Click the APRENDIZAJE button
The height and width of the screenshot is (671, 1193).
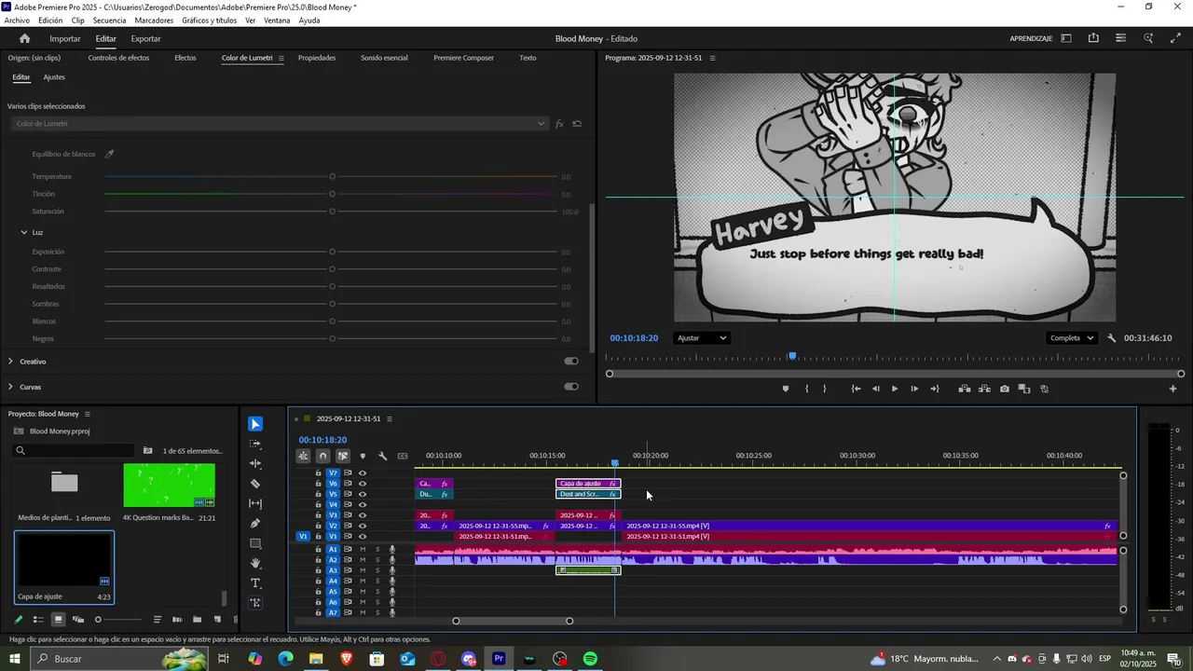1031,38
